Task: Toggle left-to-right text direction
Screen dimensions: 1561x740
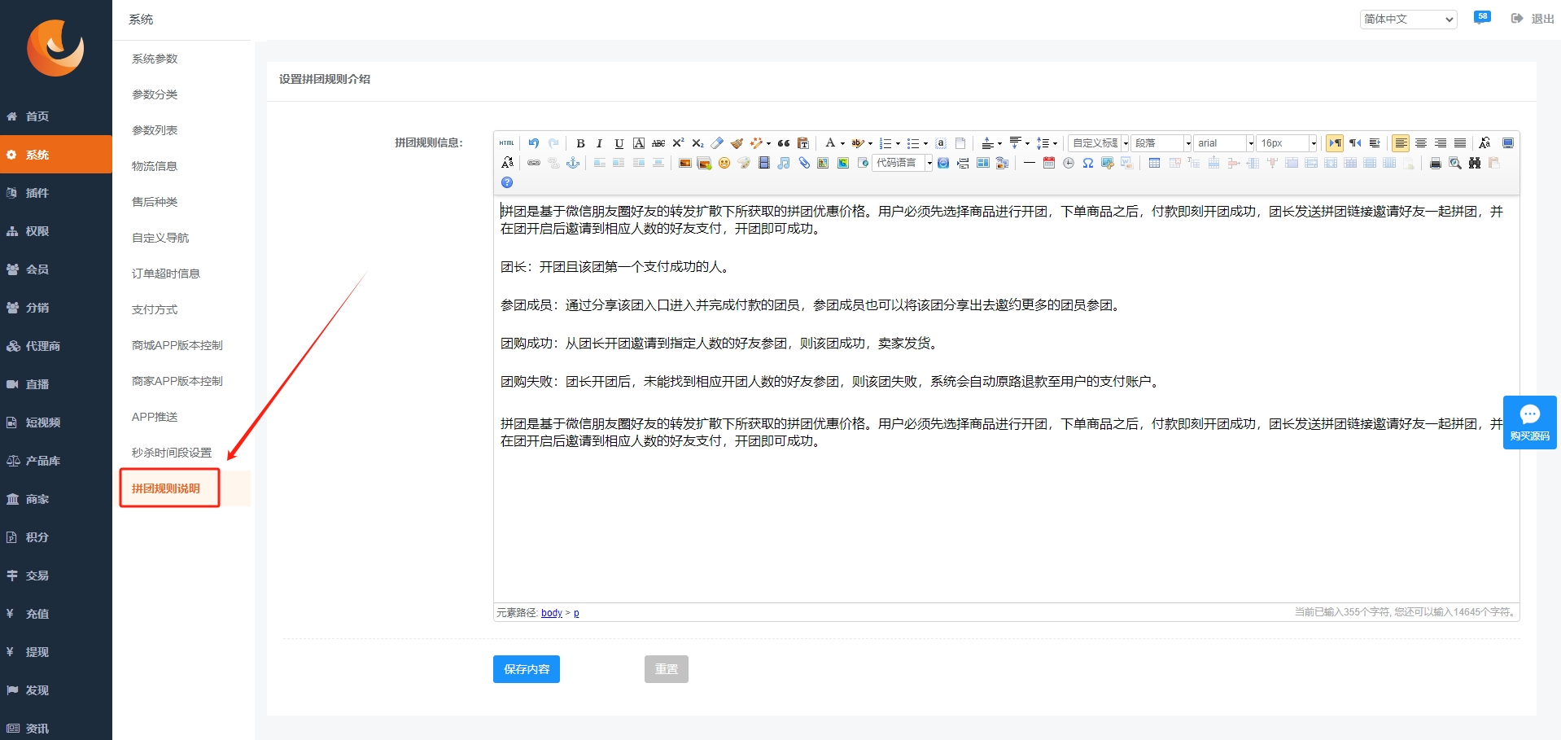Action: (x=1335, y=143)
